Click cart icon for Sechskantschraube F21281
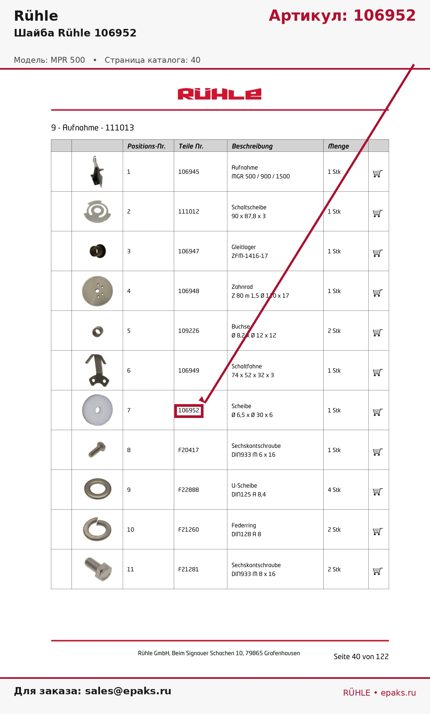 [x=378, y=571]
